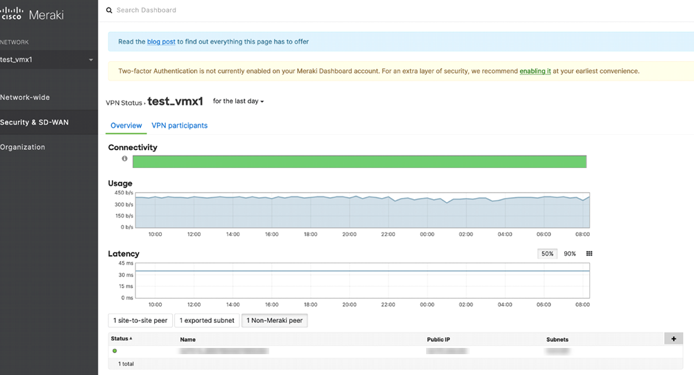This screenshot has width=694, height=375.
Task: Open the Network-wide sidebar menu
Action: point(25,97)
